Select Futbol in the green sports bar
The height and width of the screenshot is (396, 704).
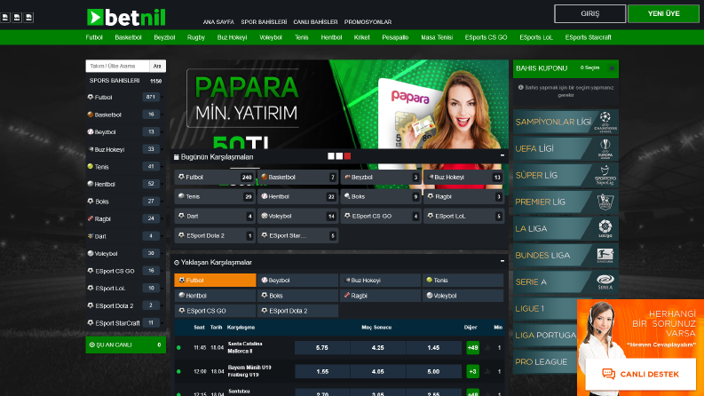click(x=94, y=37)
